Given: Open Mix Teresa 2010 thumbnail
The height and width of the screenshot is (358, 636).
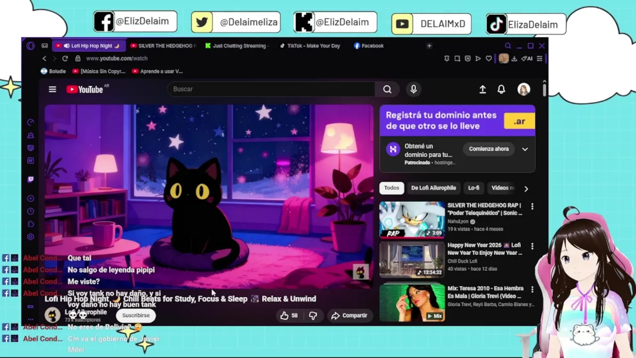Looking at the screenshot, I should 412,302.
